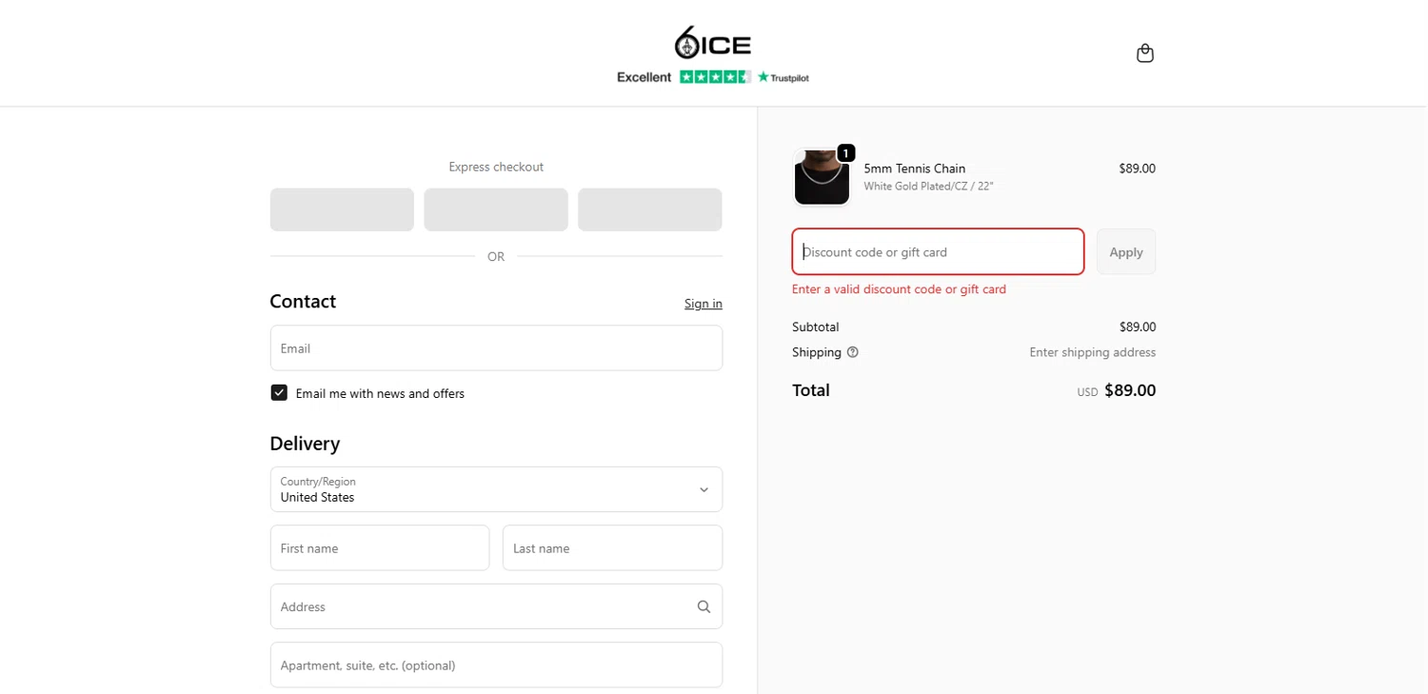Viewport: 1428px width, 694px height.
Task: Open the Country/Region dropdown
Action: 496,489
